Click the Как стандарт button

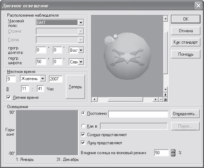coord(186,42)
